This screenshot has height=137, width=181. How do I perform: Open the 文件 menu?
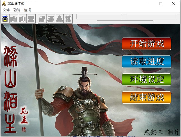pos(6,10)
